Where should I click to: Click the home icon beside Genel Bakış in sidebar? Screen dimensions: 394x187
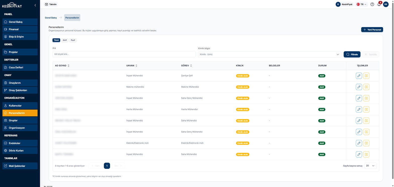click(x=6, y=22)
